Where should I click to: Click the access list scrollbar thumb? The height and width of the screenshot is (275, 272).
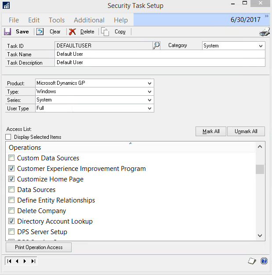click(x=260, y=169)
